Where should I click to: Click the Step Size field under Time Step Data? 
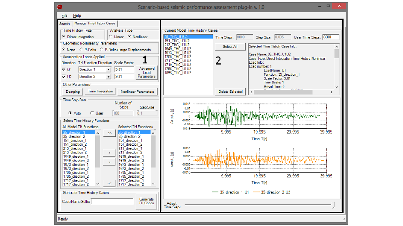coord(147,113)
